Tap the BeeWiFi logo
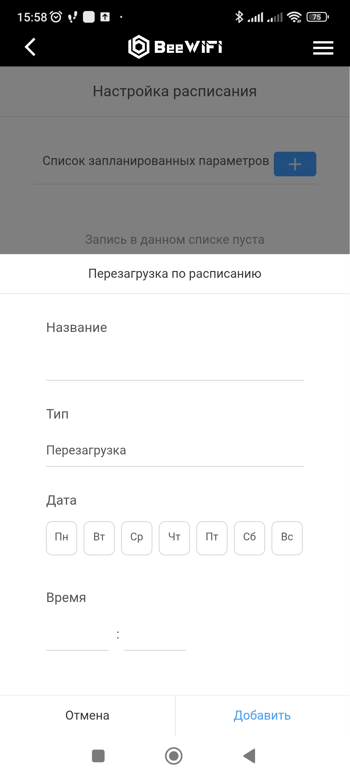This screenshot has width=350, height=778. pos(175,47)
